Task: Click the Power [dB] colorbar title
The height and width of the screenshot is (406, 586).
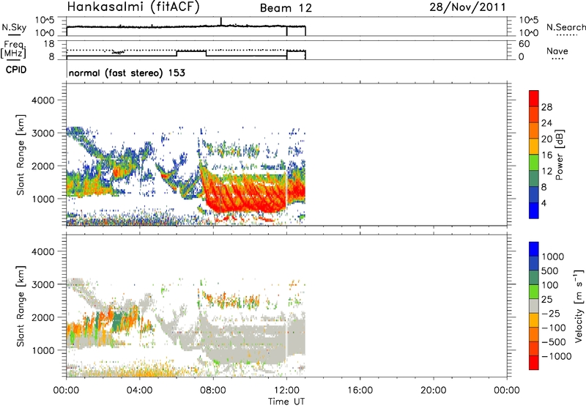Action: [x=559, y=155]
